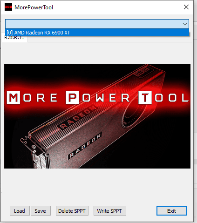Write the SPPT with its button

click(x=110, y=211)
